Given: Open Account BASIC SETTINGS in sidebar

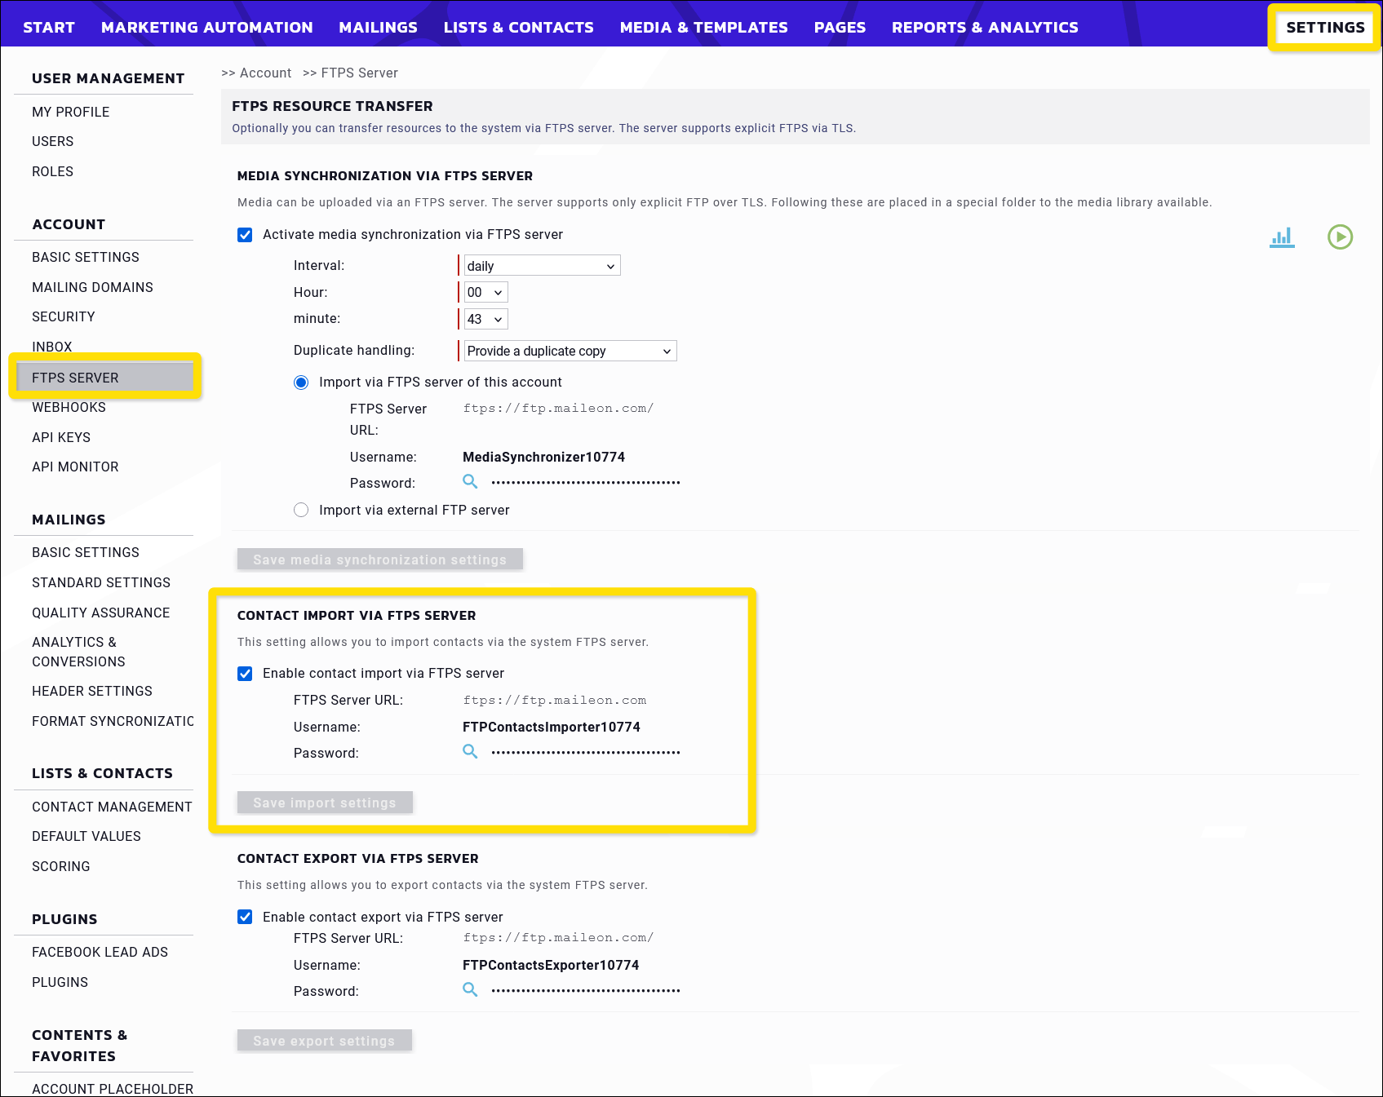Looking at the screenshot, I should (x=86, y=257).
